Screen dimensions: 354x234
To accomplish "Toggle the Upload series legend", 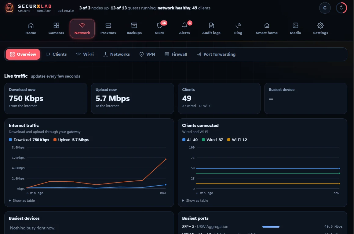I will (x=71, y=140).
